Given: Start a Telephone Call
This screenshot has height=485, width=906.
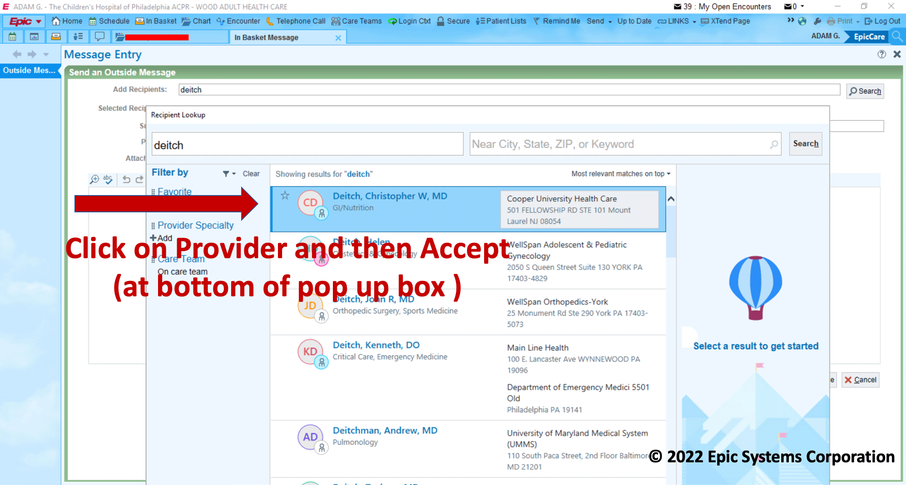Looking at the screenshot, I should coord(296,21).
